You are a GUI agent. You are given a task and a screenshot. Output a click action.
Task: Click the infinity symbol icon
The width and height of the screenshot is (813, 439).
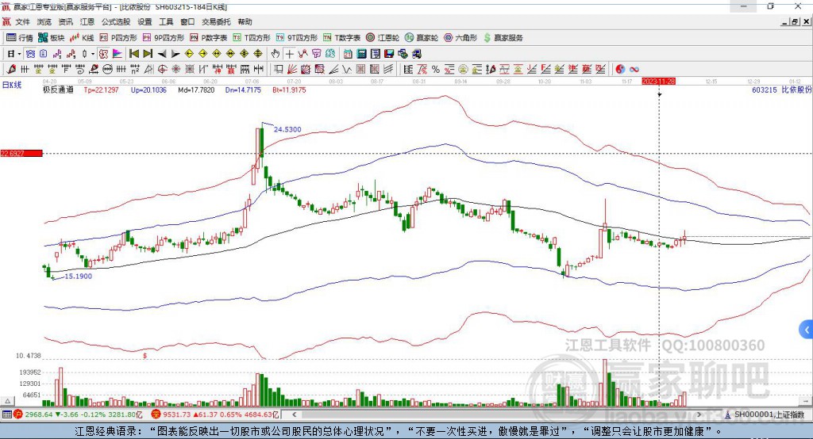(634, 70)
